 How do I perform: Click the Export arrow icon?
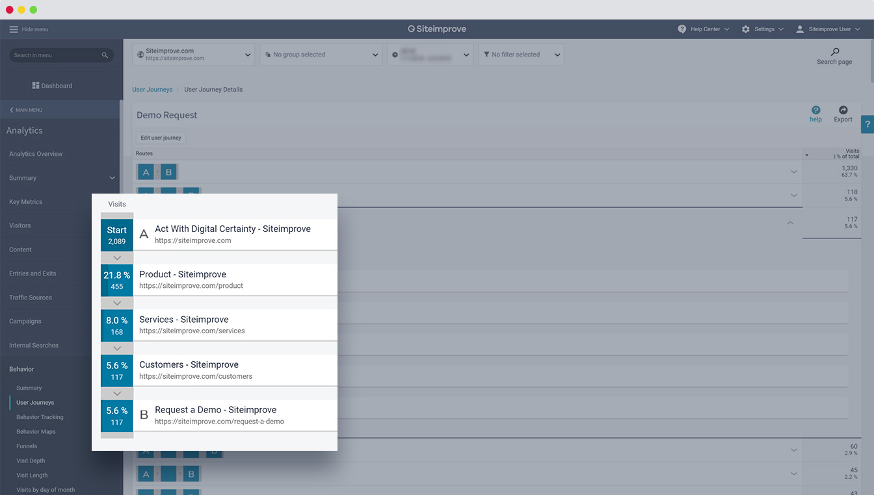coord(843,110)
